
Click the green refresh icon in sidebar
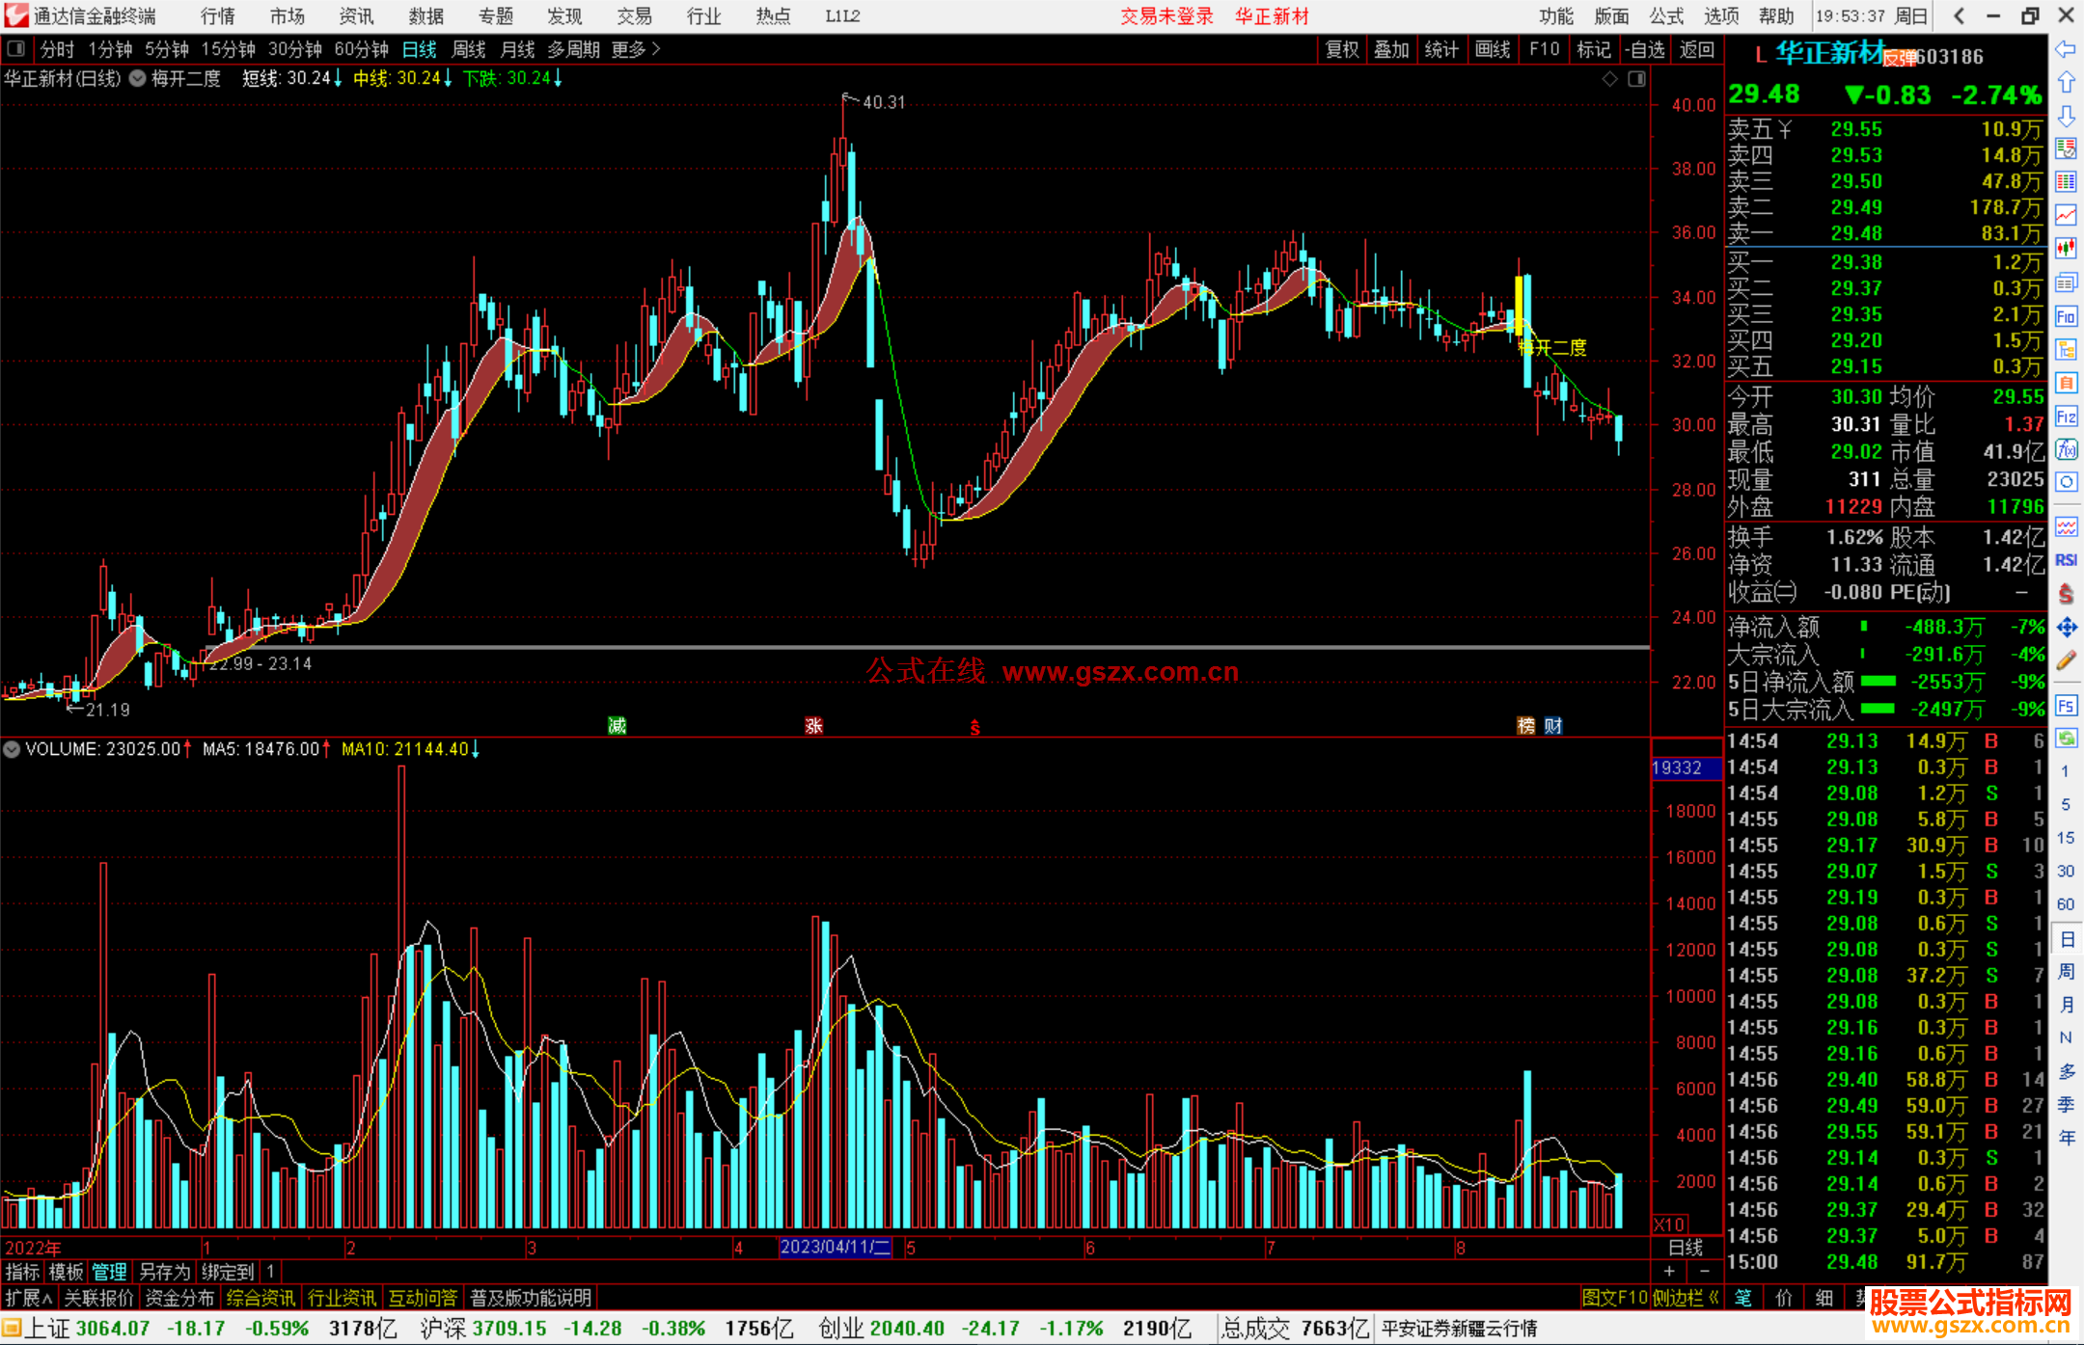(x=2066, y=739)
